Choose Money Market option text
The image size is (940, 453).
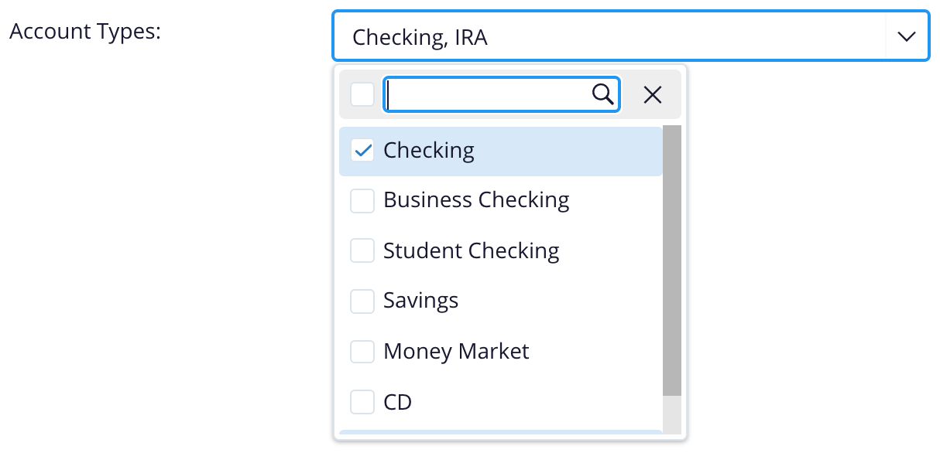click(456, 352)
